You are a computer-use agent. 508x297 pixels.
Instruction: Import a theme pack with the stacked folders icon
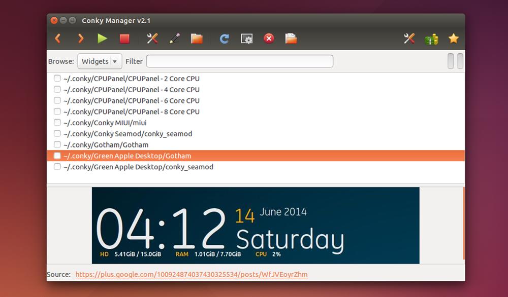pyautogui.click(x=291, y=39)
